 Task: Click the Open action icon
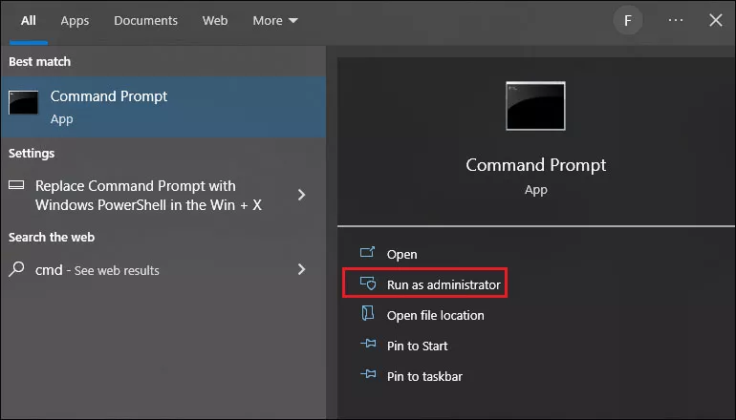click(368, 252)
